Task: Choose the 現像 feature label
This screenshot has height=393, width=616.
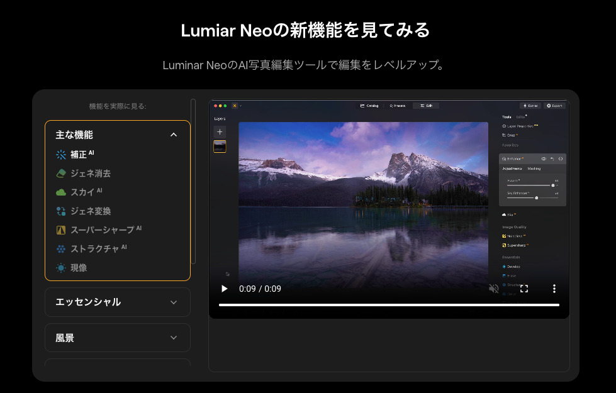Action: pos(79,268)
